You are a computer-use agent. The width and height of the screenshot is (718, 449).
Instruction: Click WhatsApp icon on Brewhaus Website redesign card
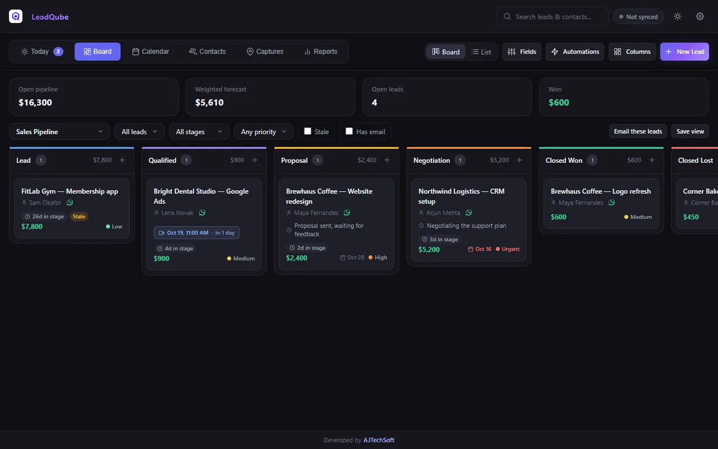(x=347, y=213)
